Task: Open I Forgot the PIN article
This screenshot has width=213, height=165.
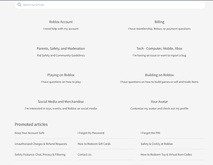Action: 150,133
